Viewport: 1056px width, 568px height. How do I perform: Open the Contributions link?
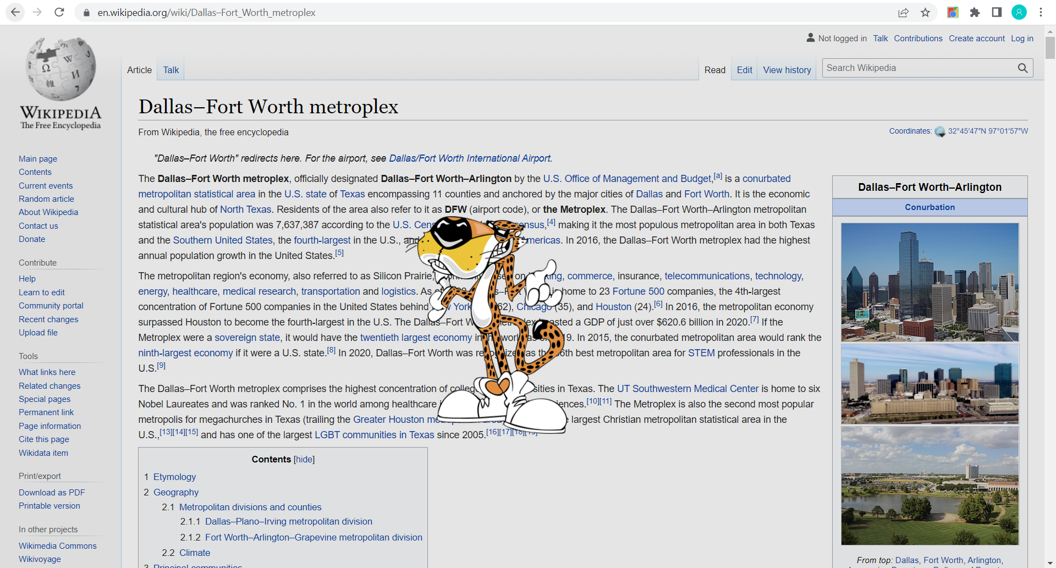tap(918, 38)
